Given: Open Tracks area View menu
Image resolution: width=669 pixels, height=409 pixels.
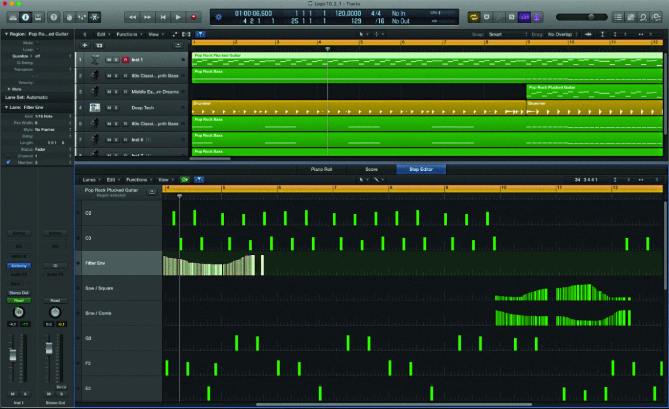Looking at the screenshot, I should pos(156,34).
